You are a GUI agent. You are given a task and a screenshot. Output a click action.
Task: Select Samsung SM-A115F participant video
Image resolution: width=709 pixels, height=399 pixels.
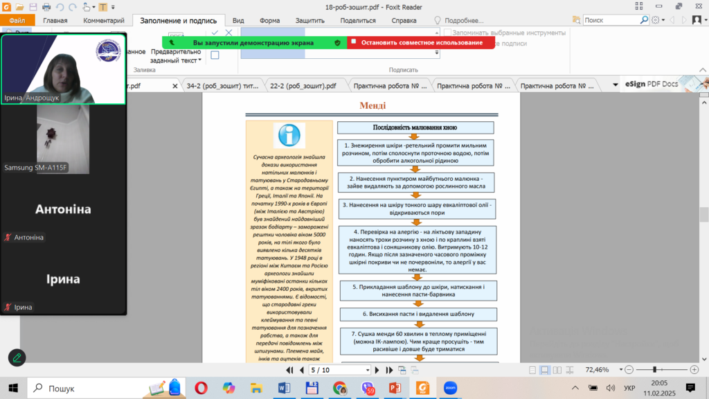click(x=63, y=139)
